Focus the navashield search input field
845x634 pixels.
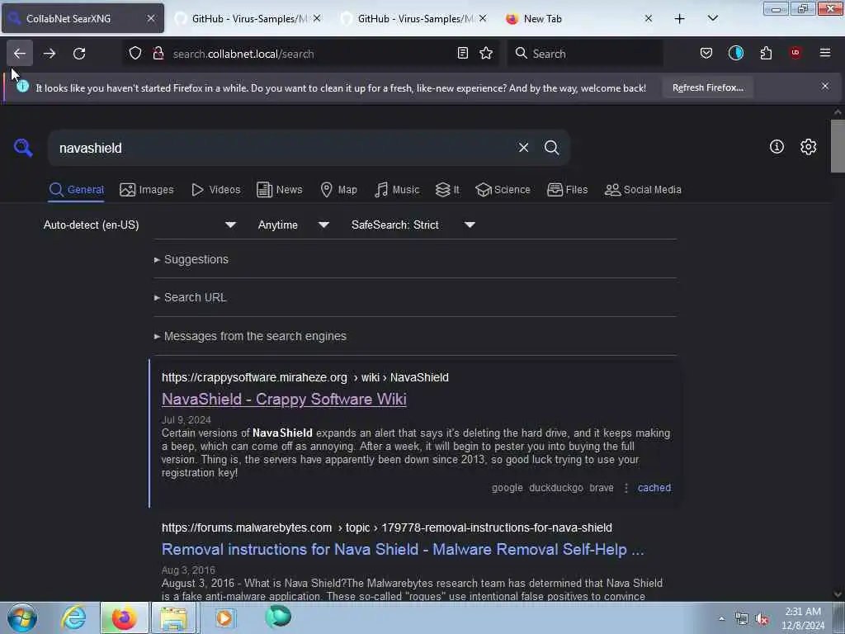pyautogui.click(x=281, y=148)
